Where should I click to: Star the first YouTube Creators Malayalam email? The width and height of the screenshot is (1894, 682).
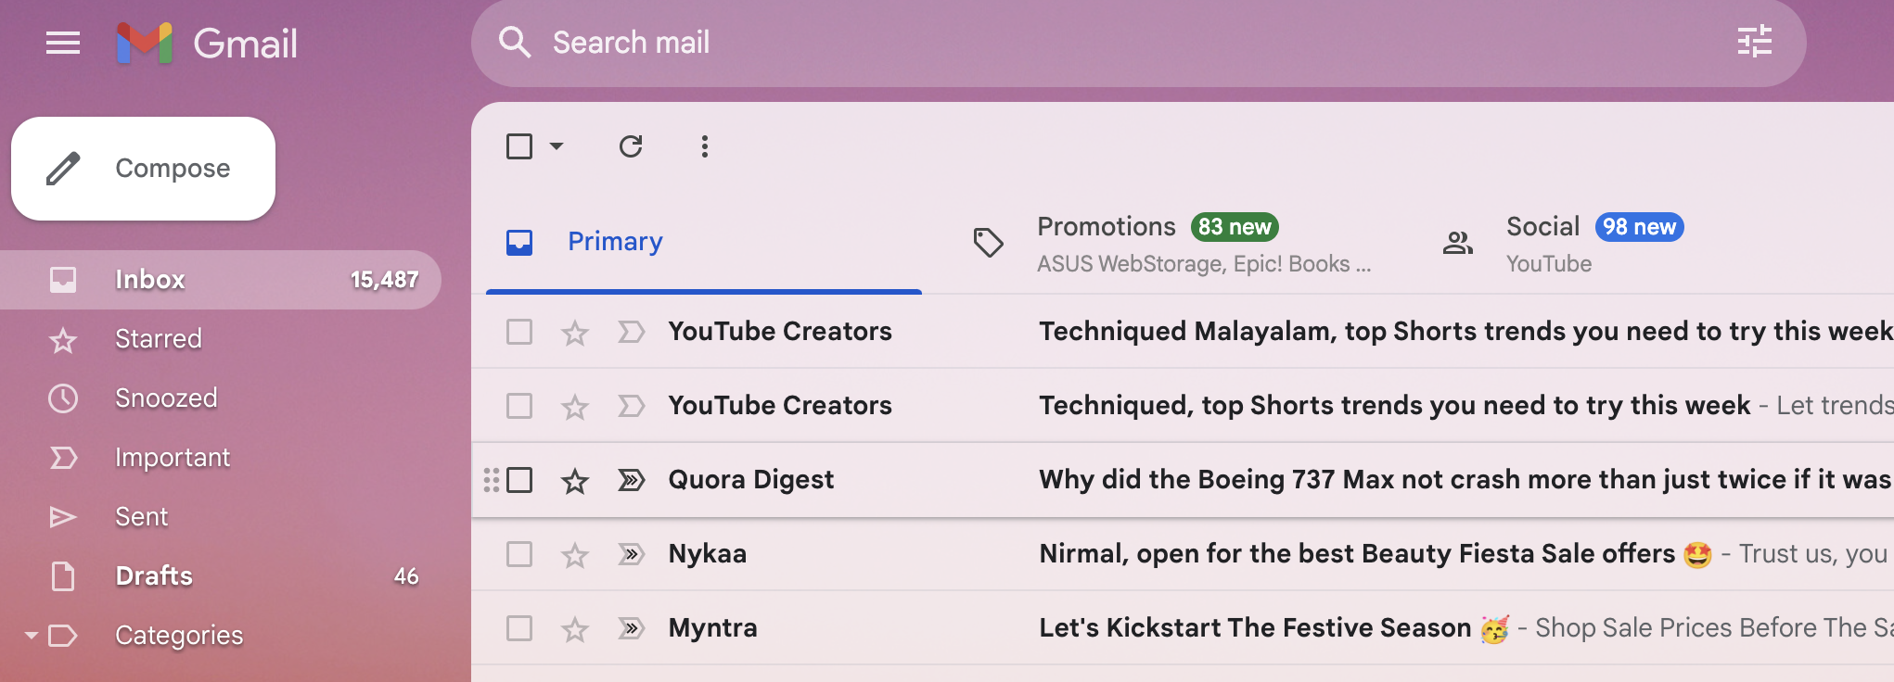575,332
